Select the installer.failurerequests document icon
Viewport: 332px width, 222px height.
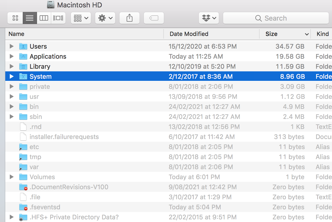(x=23, y=137)
